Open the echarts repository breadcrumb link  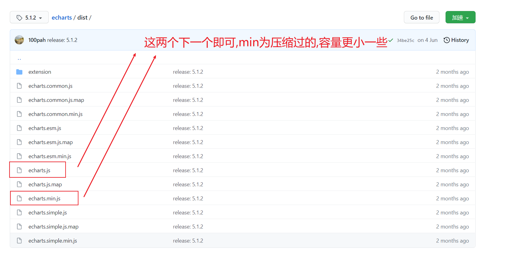point(62,18)
